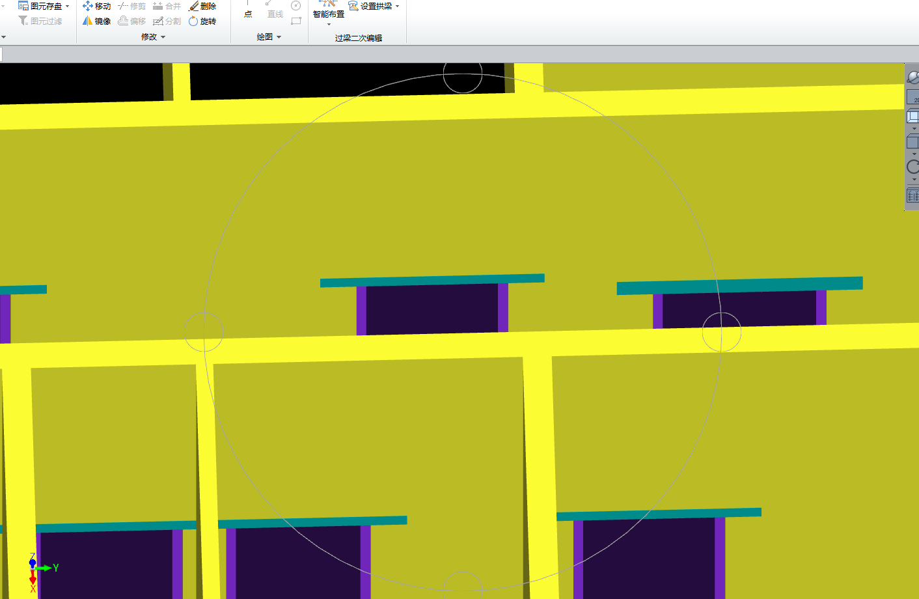Image resolution: width=919 pixels, height=599 pixels.
Task: Select the 修剪 trim tool
Action: pos(132,6)
